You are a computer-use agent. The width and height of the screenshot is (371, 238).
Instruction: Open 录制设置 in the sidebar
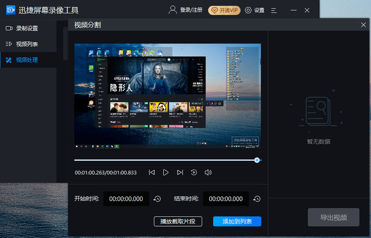[x=28, y=28]
